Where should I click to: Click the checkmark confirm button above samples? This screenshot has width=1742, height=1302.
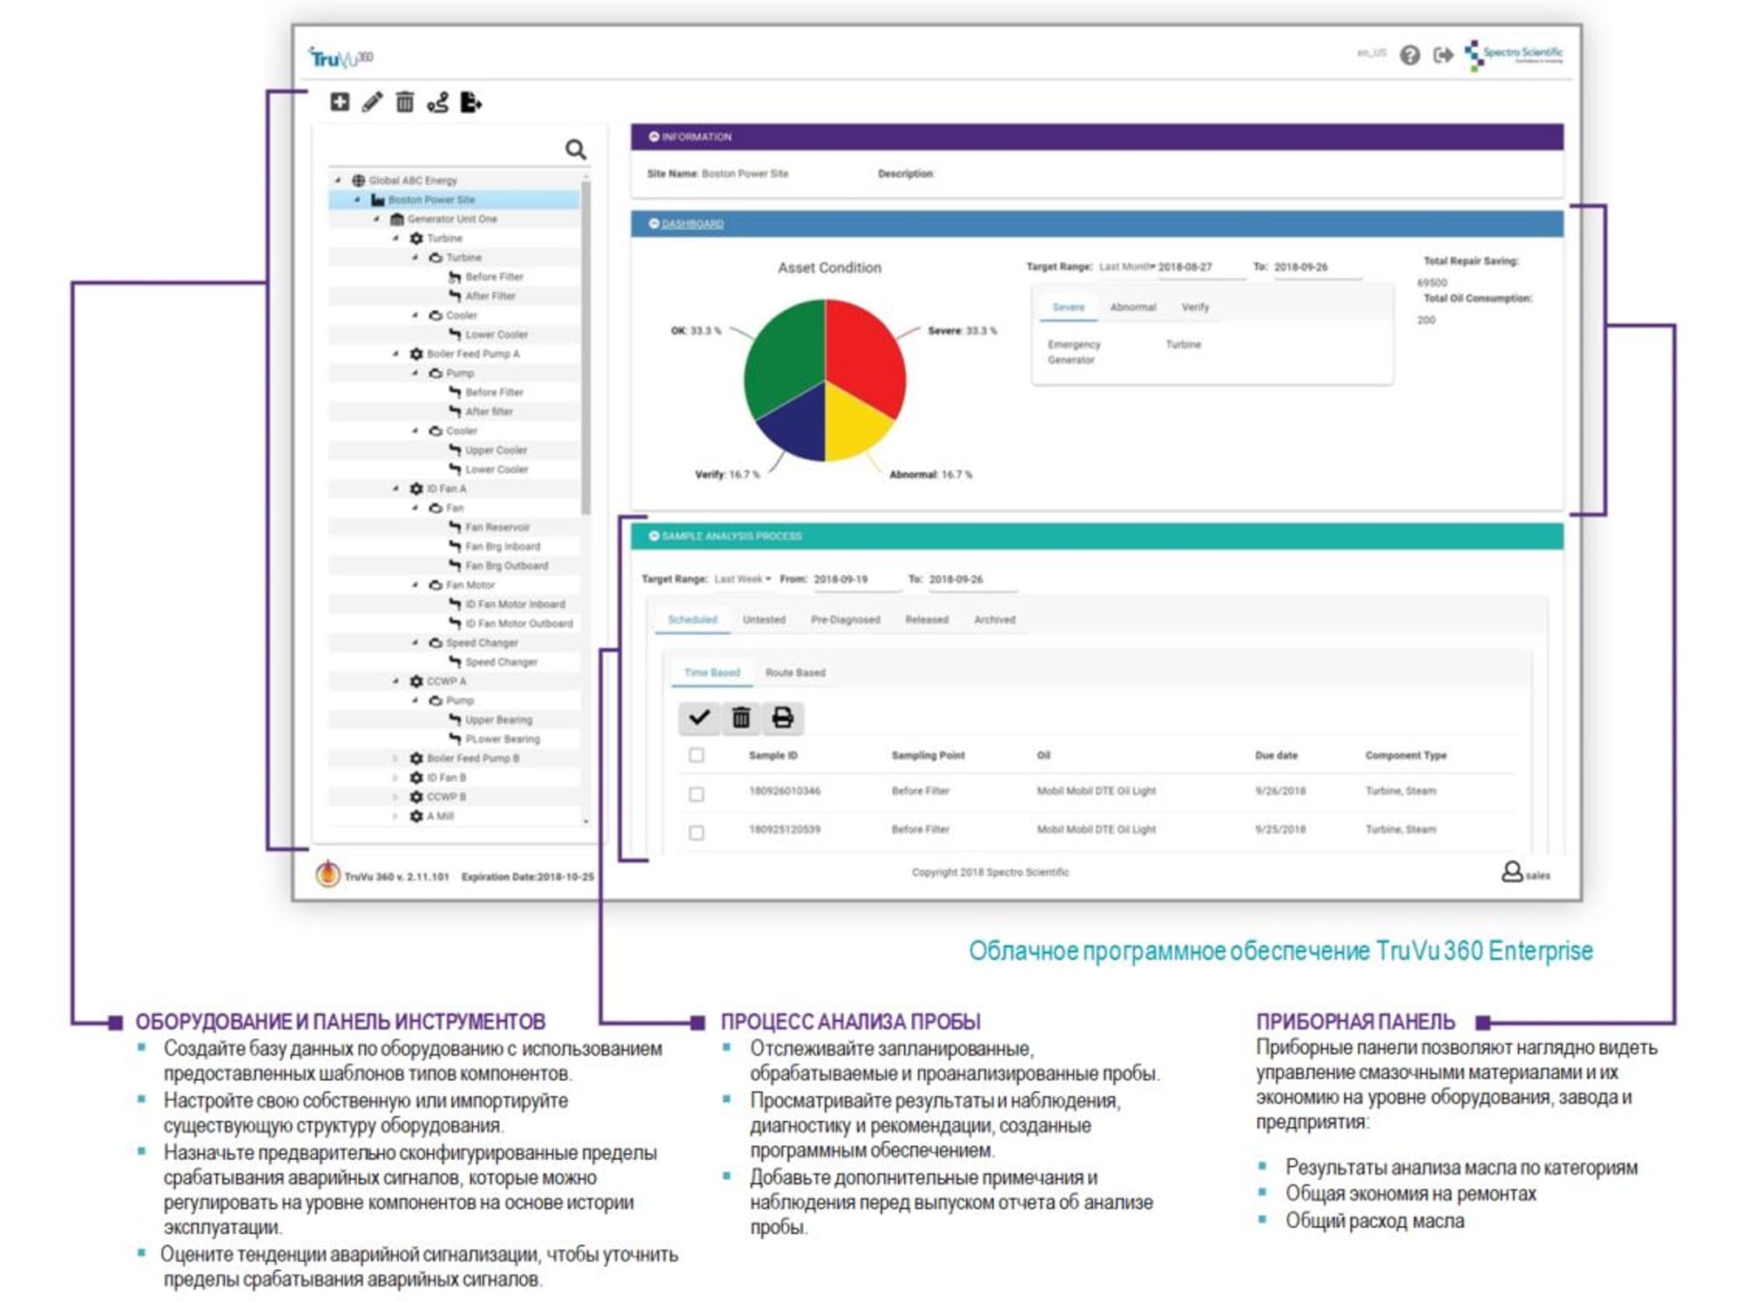pos(699,718)
